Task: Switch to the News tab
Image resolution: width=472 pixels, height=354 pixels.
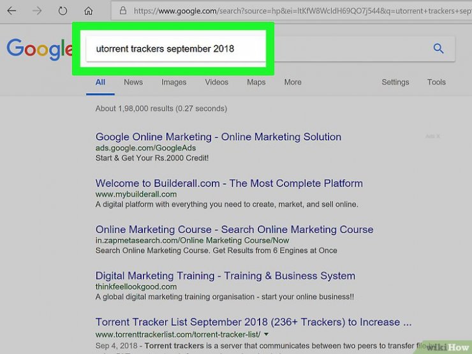Action: pos(133,82)
